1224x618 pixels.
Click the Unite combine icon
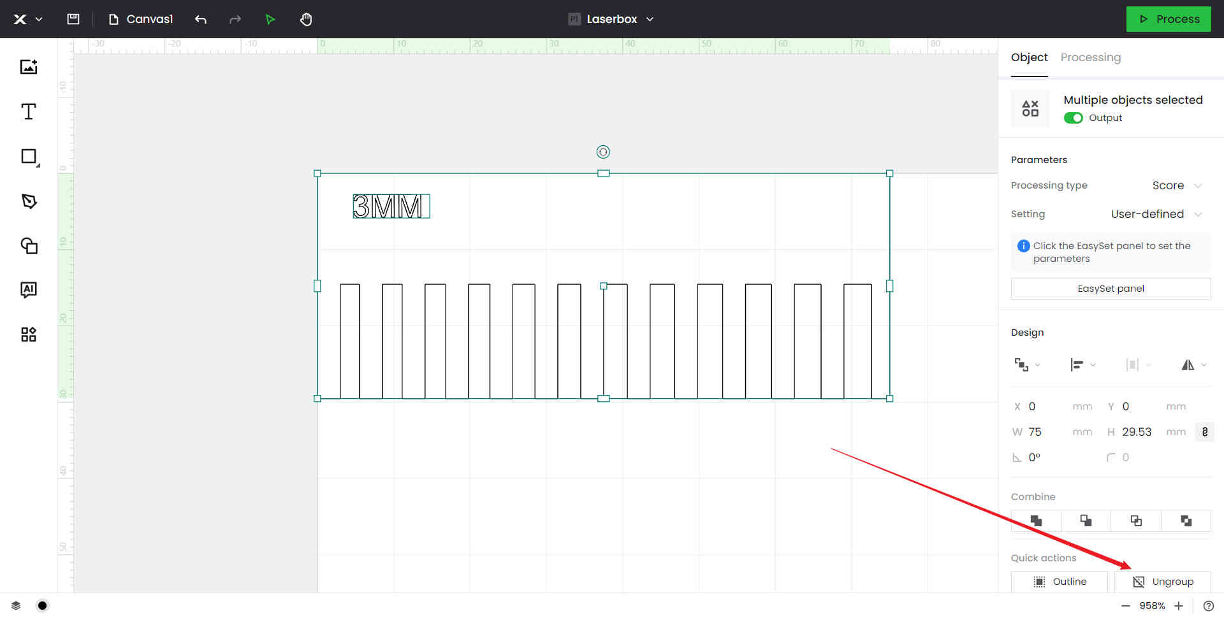1036,521
